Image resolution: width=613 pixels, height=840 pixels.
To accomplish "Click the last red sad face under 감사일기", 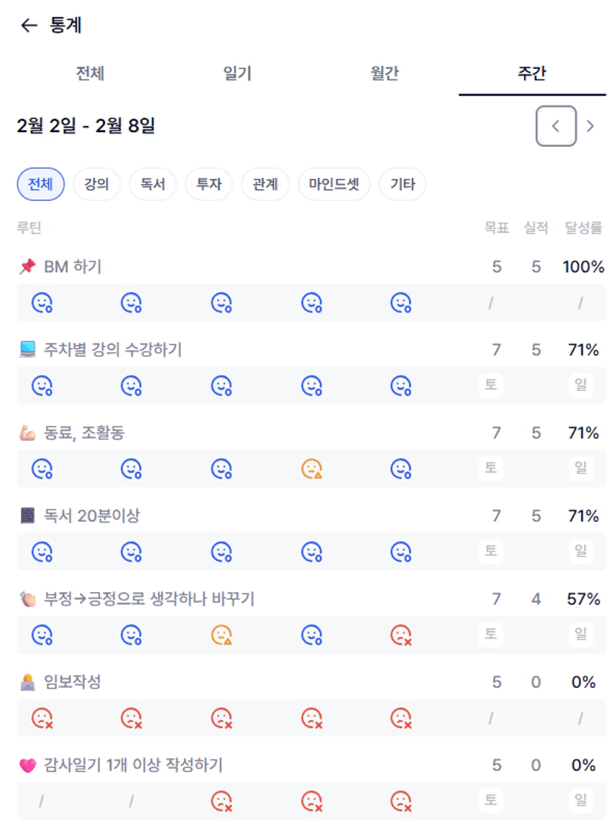I will [401, 801].
